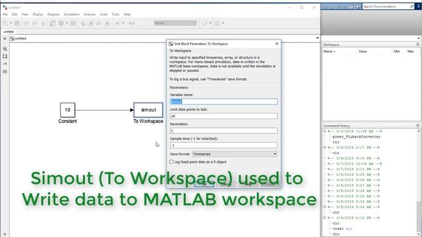The width and height of the screenshot is (422, 237).
Task: Click the Limit data points to last field
Action: point(224,116)
